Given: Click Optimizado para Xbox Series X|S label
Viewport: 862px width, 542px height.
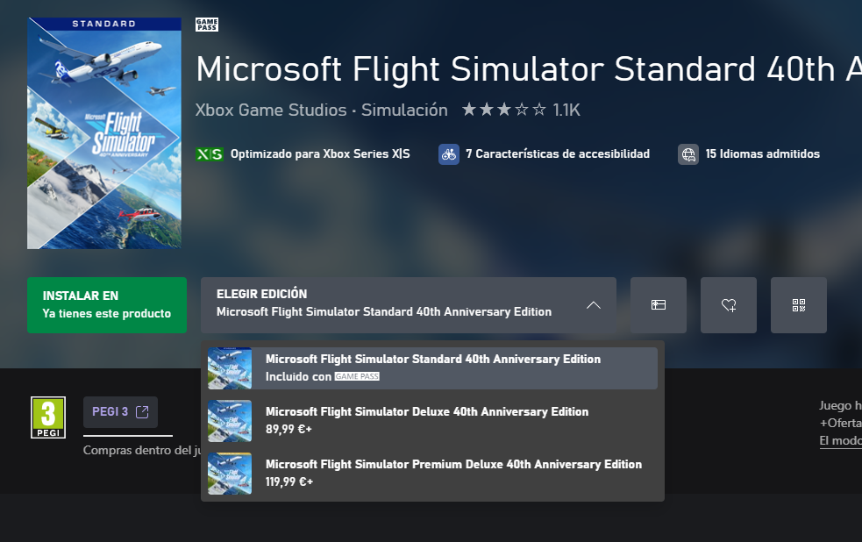Looking at the screenshot, I should (x=320, y=153).
